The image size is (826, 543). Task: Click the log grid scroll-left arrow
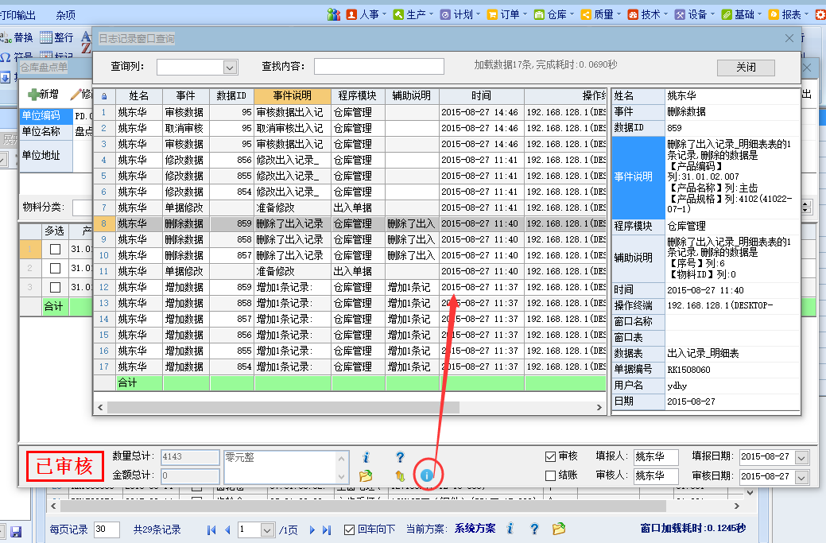pos(100,407)
